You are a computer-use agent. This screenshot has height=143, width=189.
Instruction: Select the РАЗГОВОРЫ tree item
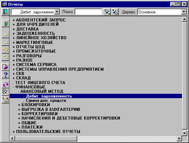[29, 56]
